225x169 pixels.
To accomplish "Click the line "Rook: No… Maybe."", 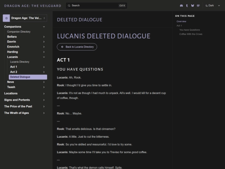I will tap(69, 114).
